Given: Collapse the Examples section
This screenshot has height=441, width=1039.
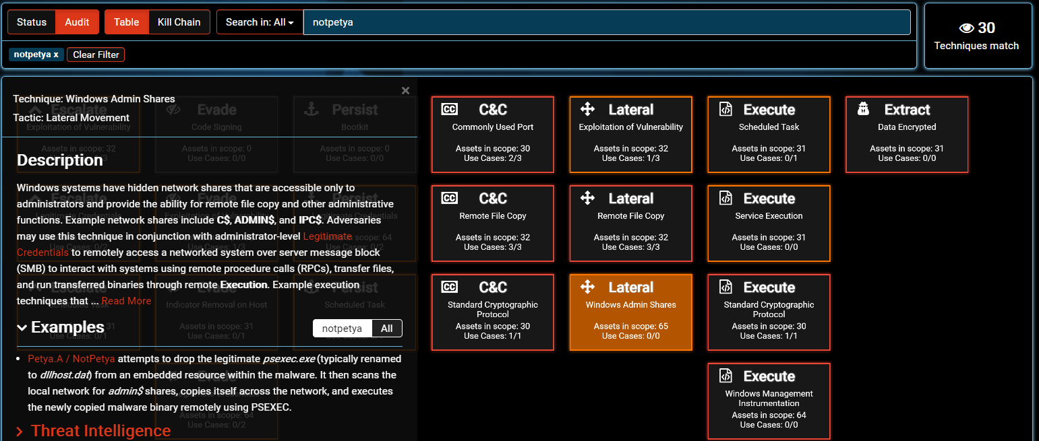Looking at the screenshot, I should pyautogui.click(x=22, y=328).
